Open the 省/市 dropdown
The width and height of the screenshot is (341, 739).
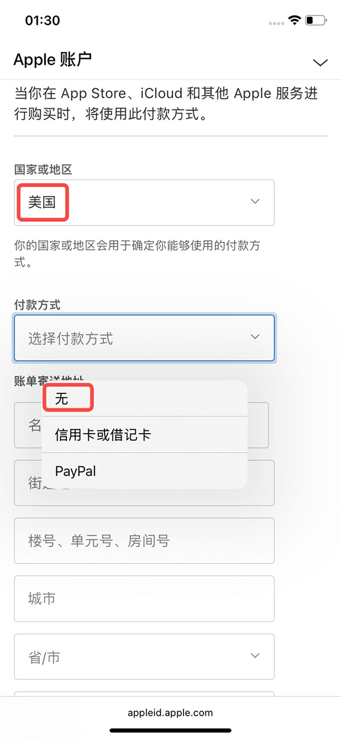click(x=144, y=656)
